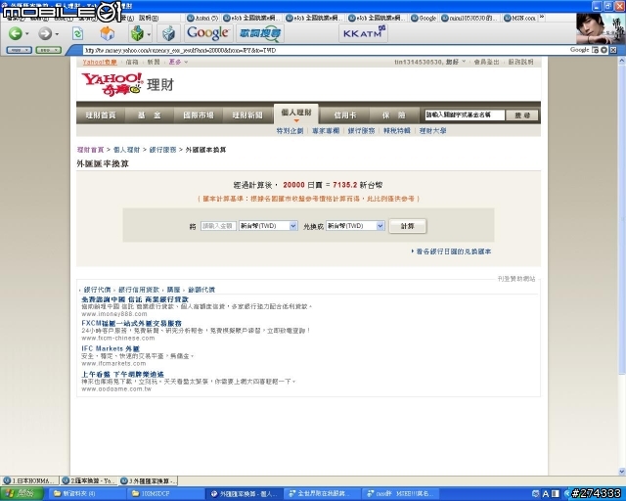The image size is (626, 501).
Task: Click the Google toolbar button
Action: click(x=207, y=32)
